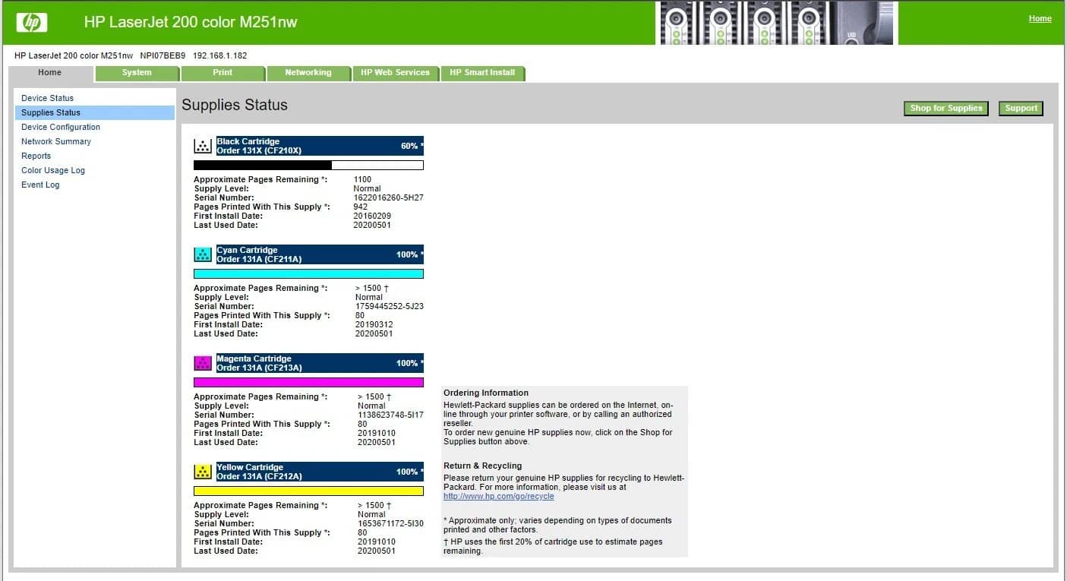Open the HP Web Services tab

(x=395, y=73)
